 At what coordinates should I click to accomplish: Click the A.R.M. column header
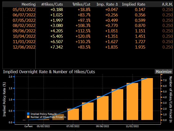point(167,4)
